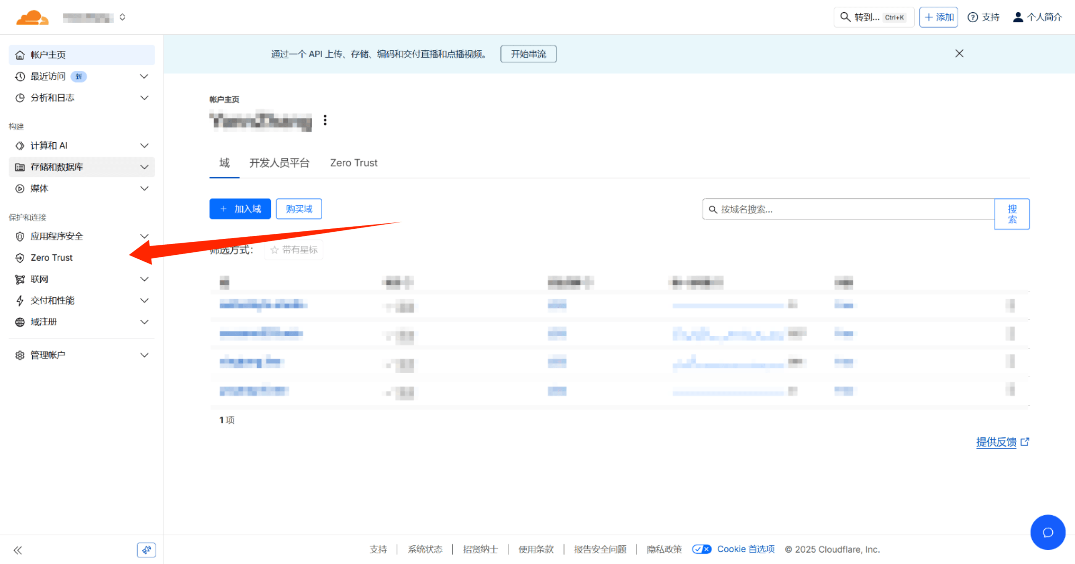Click the 域注册 globe icon

coord(20,322)
